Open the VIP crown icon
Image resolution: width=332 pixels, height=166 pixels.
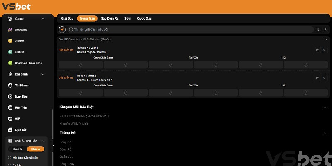click(x=10, y=119)
